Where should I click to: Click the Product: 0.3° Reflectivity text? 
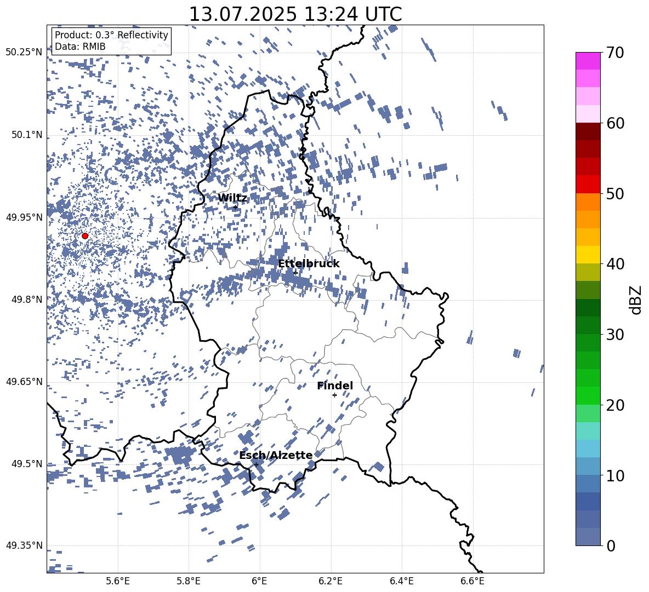(x=111, y=35)
